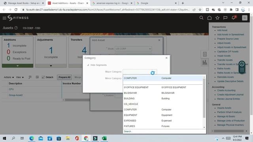Open the Favorites star icon
Image resolution: width=253 pixels, height=142 pixels.
coord(217,18)
